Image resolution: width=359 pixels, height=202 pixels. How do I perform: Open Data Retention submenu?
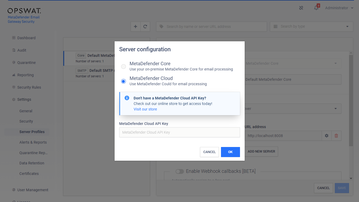32,163
